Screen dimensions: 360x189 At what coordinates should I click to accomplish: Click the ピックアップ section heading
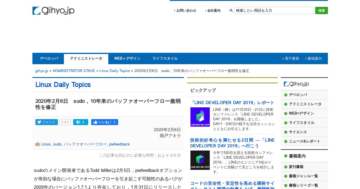pyautogui.click(x=203, y=90)
